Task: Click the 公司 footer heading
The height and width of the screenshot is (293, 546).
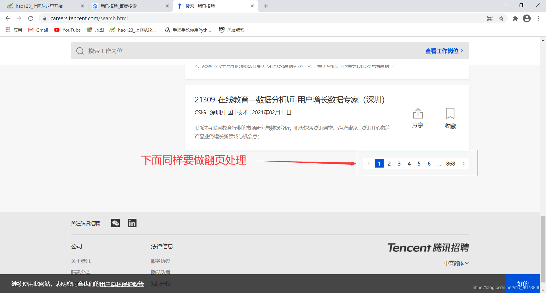Action: tap(76, 246)
